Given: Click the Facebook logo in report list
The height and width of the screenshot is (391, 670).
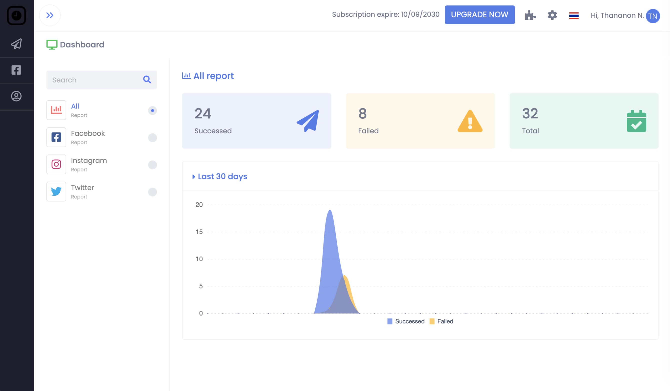Looking at the screenshot, I should tap(56, 137).
